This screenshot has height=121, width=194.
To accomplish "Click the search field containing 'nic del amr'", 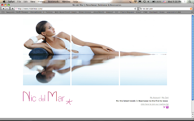I will 166,9.
